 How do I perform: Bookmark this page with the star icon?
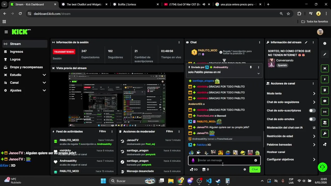point(288,14)
